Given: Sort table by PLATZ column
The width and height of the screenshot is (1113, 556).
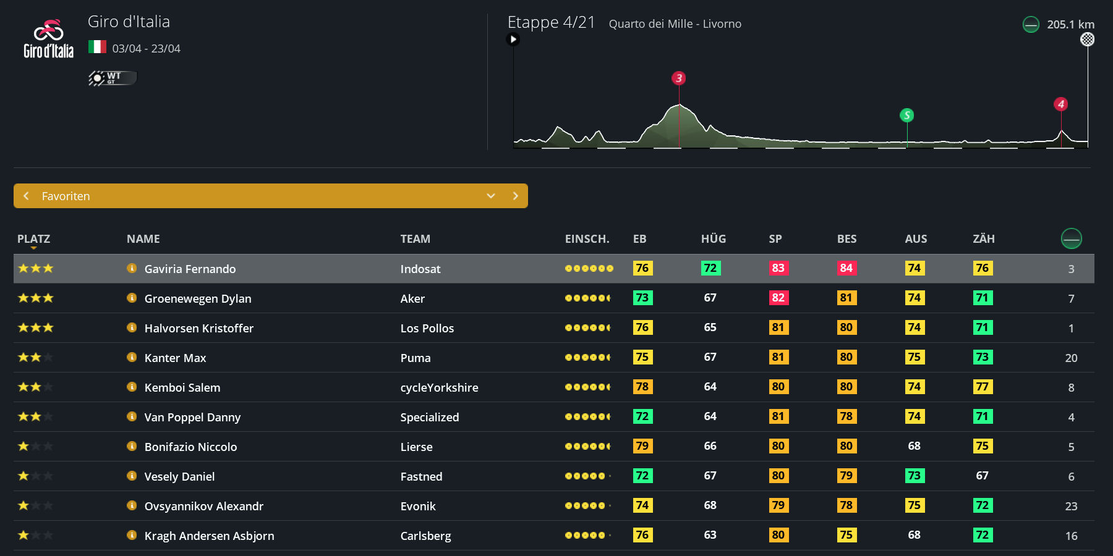Looking at the screenshot, I should click(33, 239).
